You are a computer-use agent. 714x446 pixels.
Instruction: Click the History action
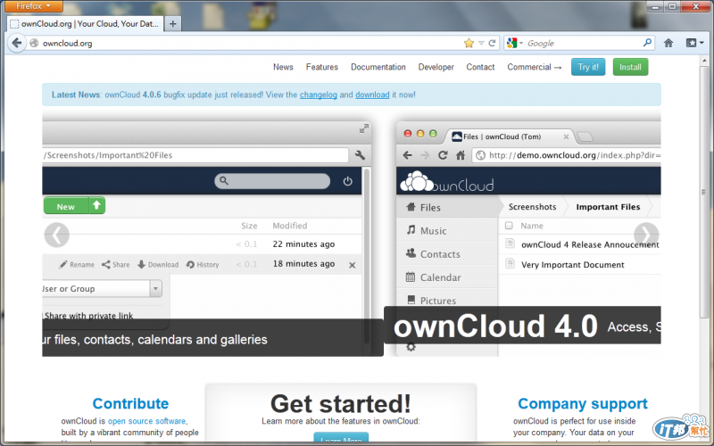[x=203, y=264]
